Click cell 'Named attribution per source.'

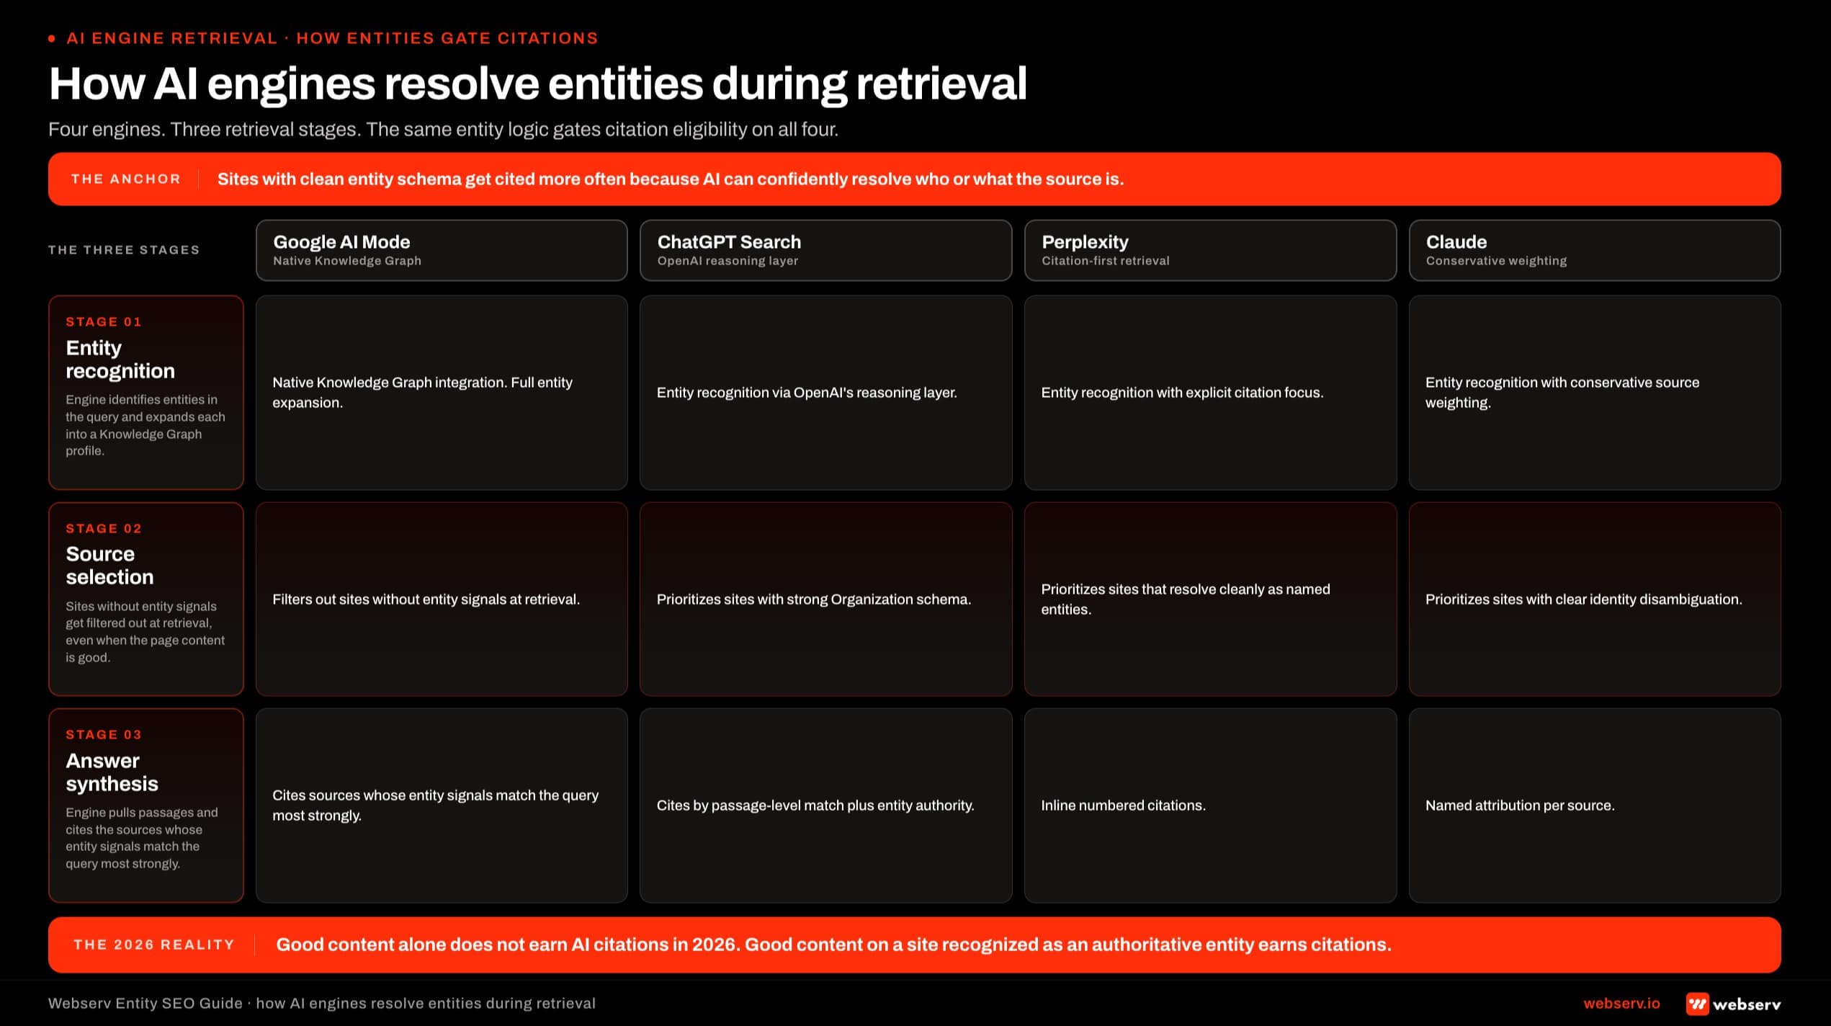1595,806
